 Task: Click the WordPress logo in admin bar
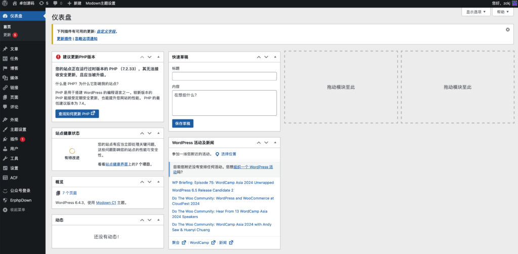click(5, 3)
